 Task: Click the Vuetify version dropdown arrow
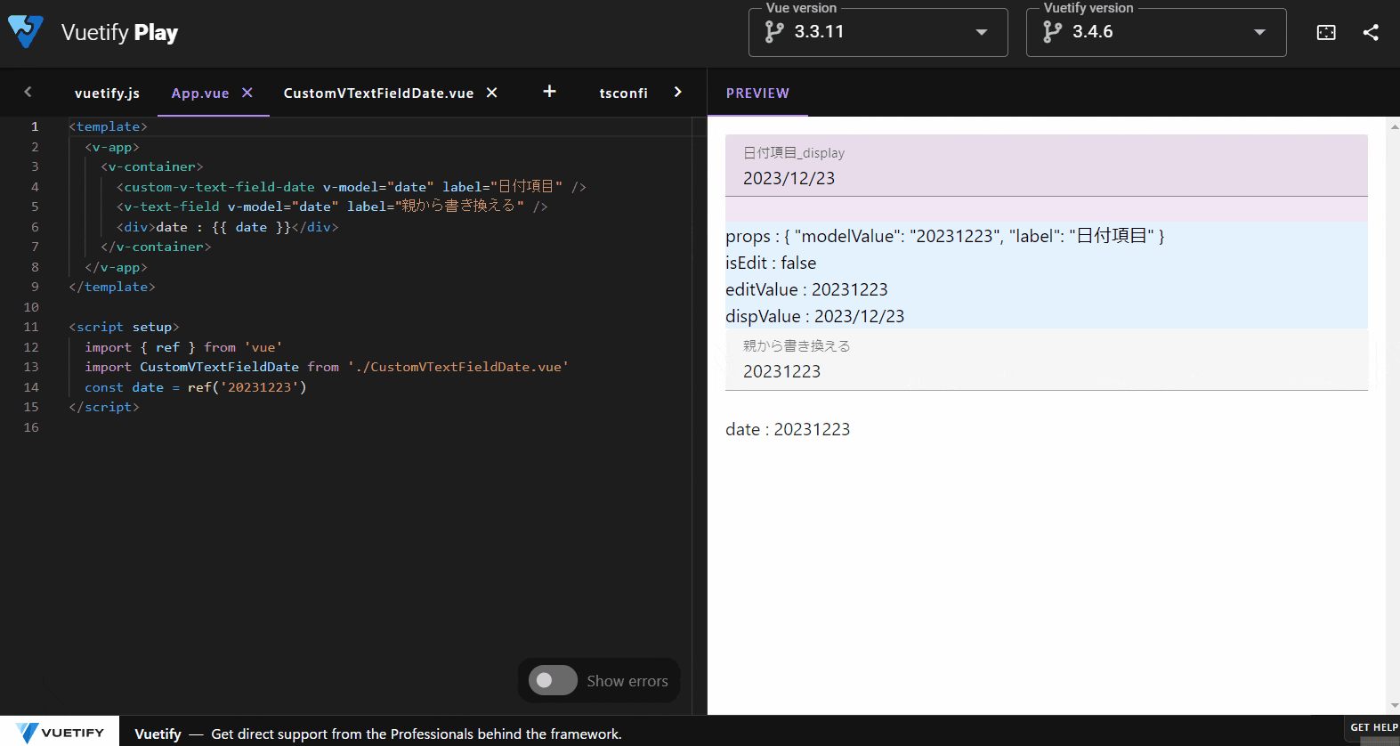click(1259, 32)
